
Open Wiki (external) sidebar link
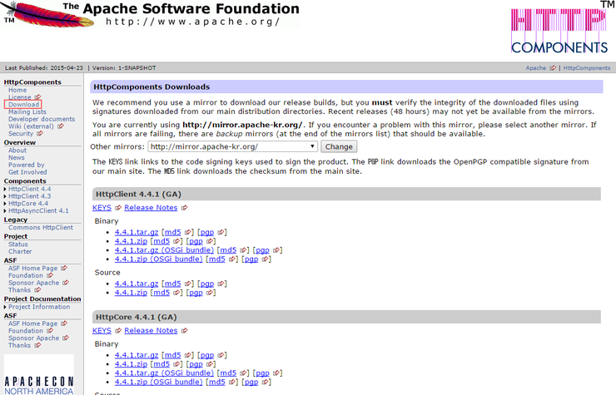click(x=31, y=126)
